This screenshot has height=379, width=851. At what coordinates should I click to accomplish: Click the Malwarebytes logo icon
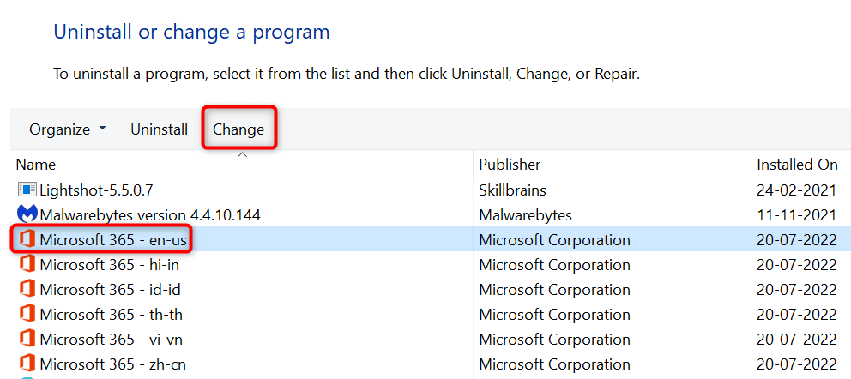[27, 214]
